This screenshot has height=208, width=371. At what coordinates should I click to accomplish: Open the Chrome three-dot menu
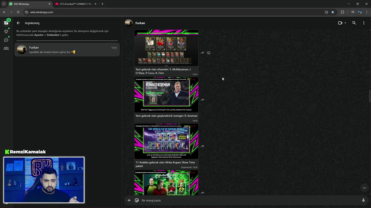[367, 12]
